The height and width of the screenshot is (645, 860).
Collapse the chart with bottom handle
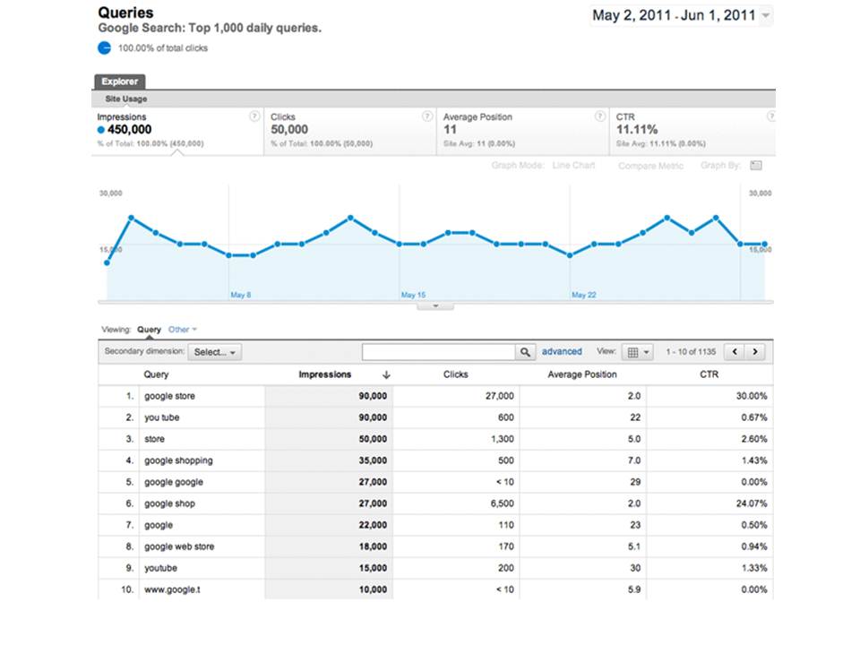point(435,306)
